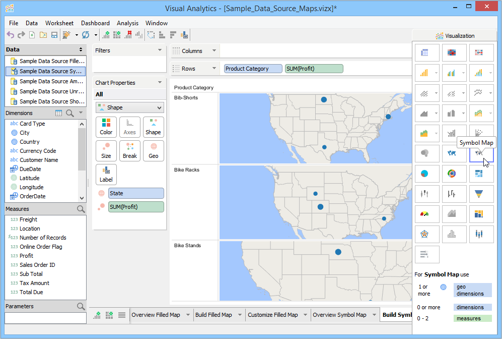Select the Product Category pill in Rows
The image size is (502, 339).
(x=253, y=69)
